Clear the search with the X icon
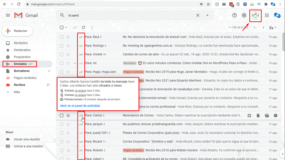Screen dimensions: 285x160 pos(197,15)
